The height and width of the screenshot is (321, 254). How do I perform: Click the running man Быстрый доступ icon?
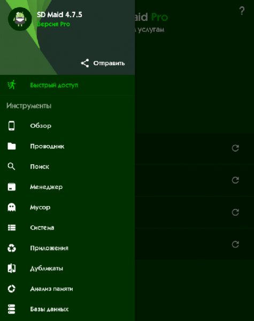click(x=12, y=85)
